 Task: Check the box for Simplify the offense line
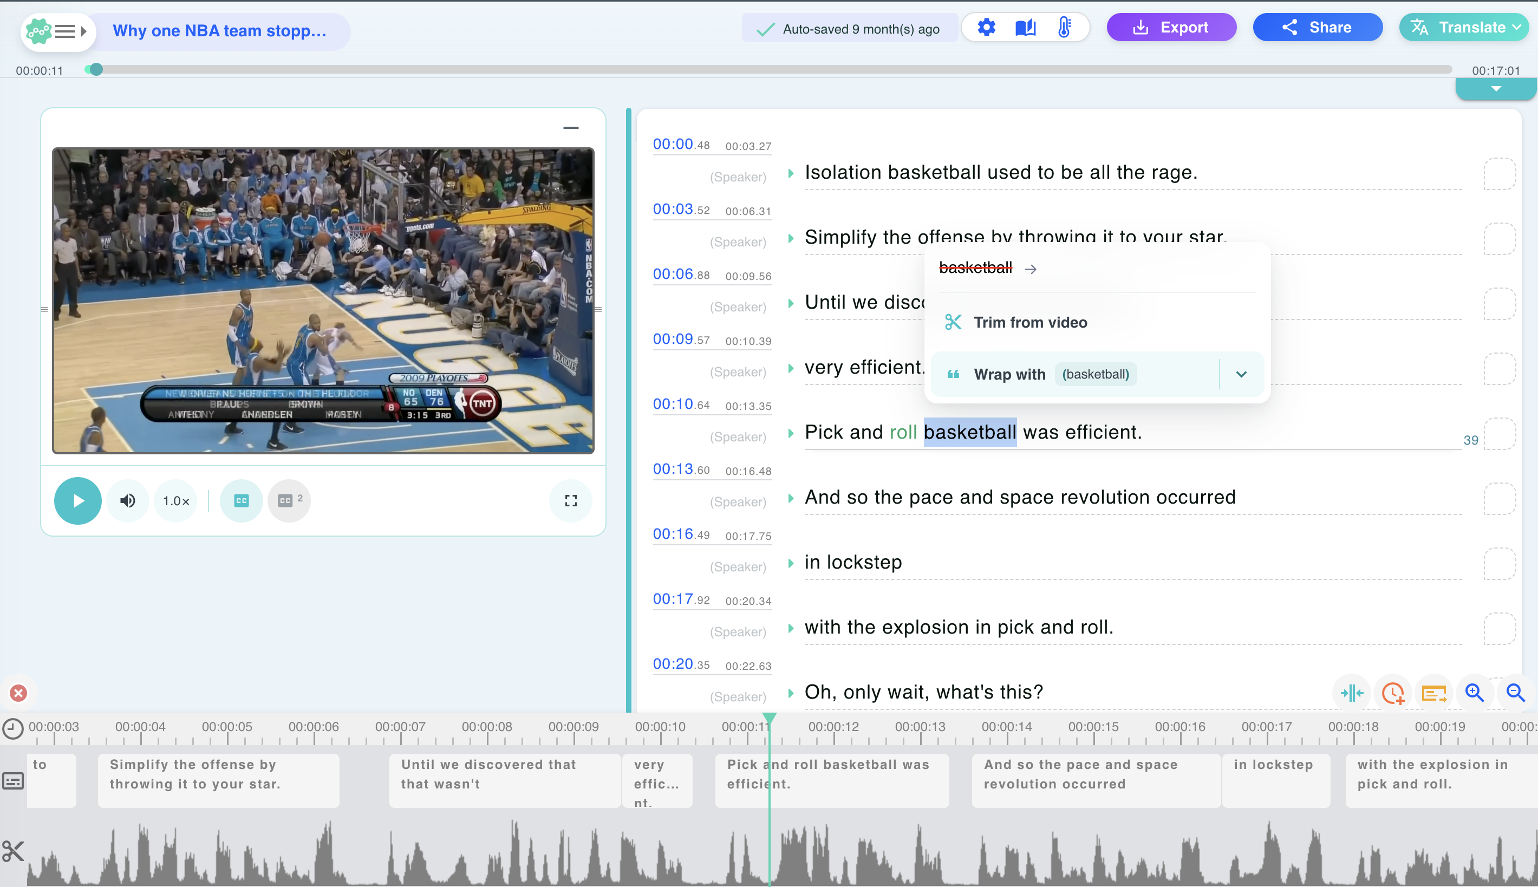pyautogui.click(x=1499, y=239)
